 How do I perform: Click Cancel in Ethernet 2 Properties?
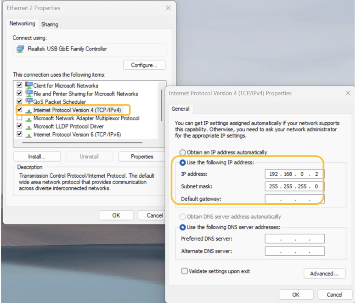click(152, 215)
